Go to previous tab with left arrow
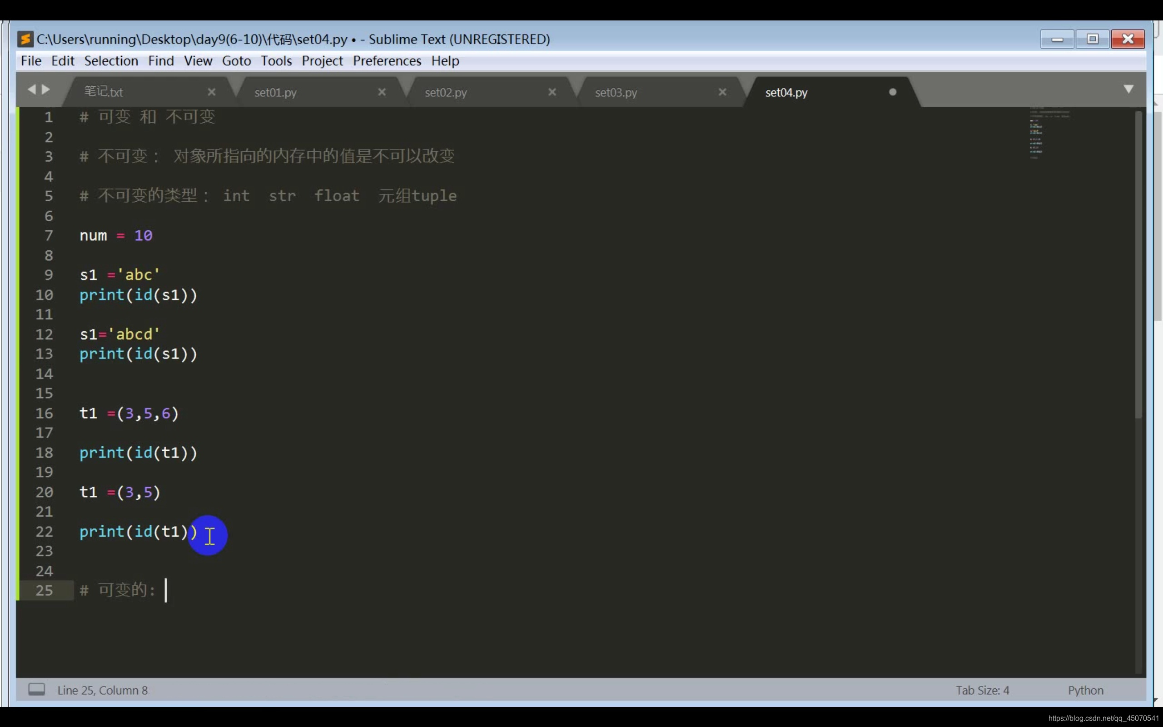This screenshot has height=727, width=1163. click(32, 90)
